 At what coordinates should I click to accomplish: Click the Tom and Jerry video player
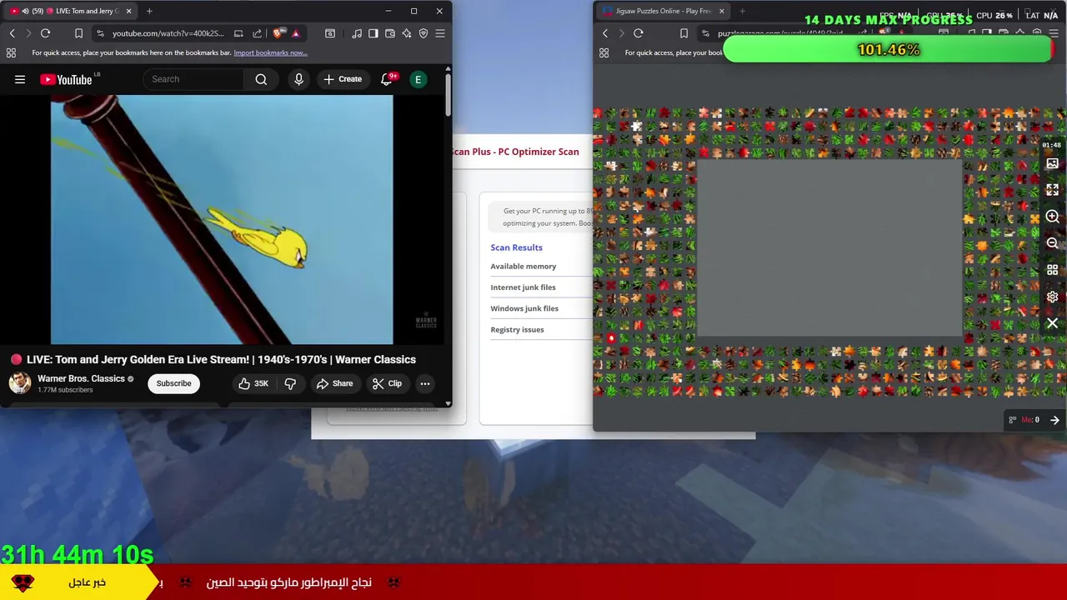(222, 219)
